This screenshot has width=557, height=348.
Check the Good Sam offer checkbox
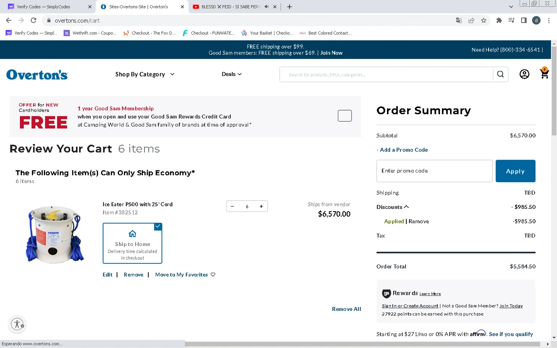tap(345, 116)
